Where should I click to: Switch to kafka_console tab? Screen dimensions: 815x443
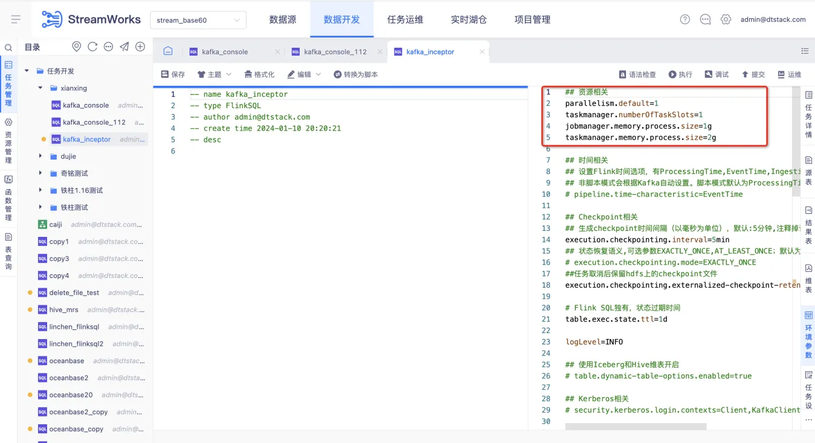[x=225, y=52]
